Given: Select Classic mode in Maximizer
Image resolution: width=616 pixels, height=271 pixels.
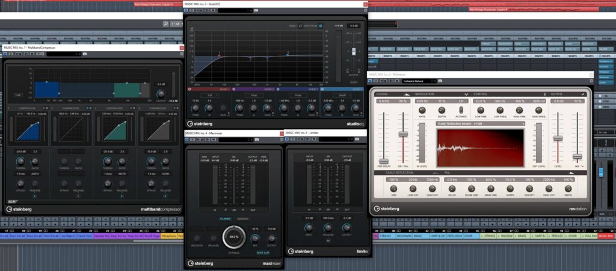Looking at the screenshot, I should [226, 219].
